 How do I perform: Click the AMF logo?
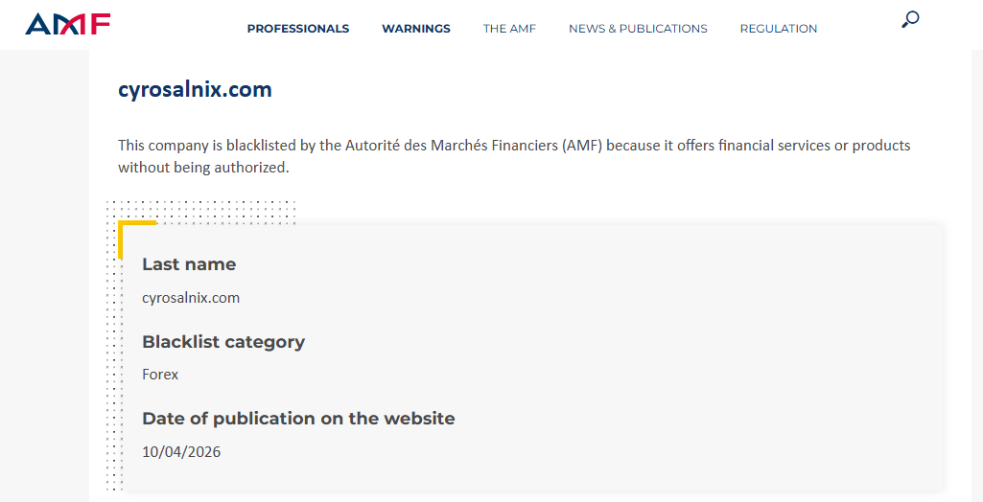tap(68, 24)
